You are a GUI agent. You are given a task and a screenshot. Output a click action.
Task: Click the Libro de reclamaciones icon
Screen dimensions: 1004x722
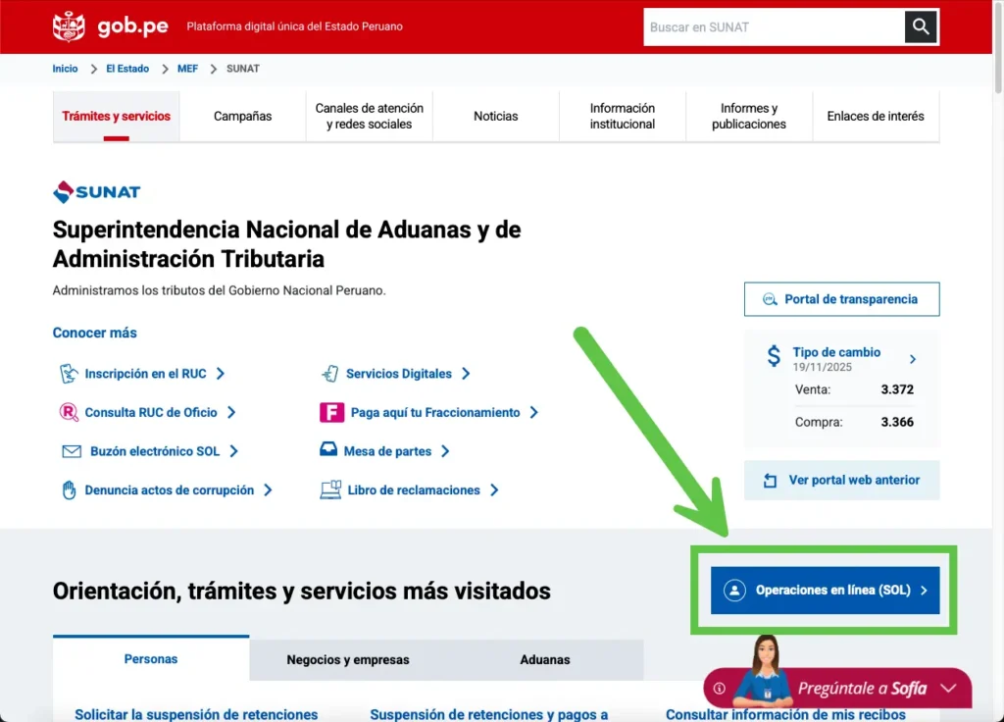tap(330, 490)
